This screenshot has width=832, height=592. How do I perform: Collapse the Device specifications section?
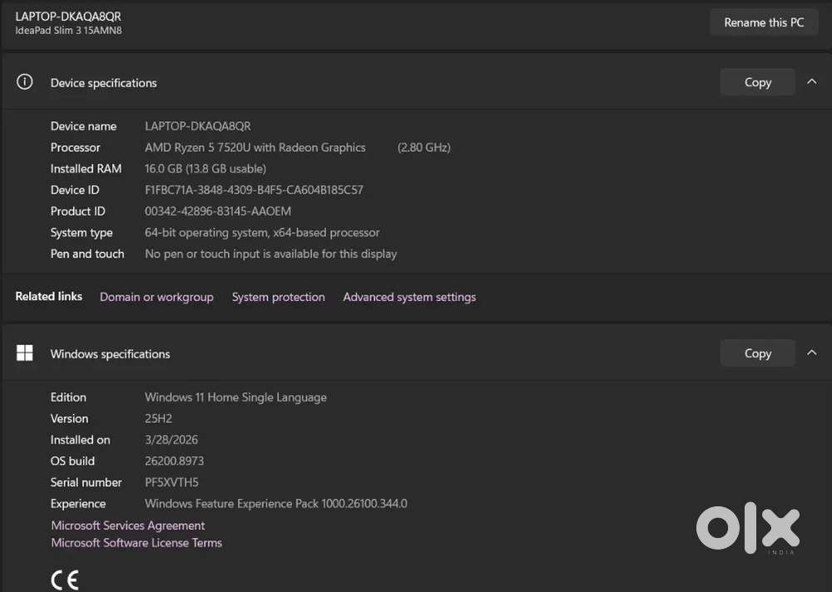(x=812, y=81)
